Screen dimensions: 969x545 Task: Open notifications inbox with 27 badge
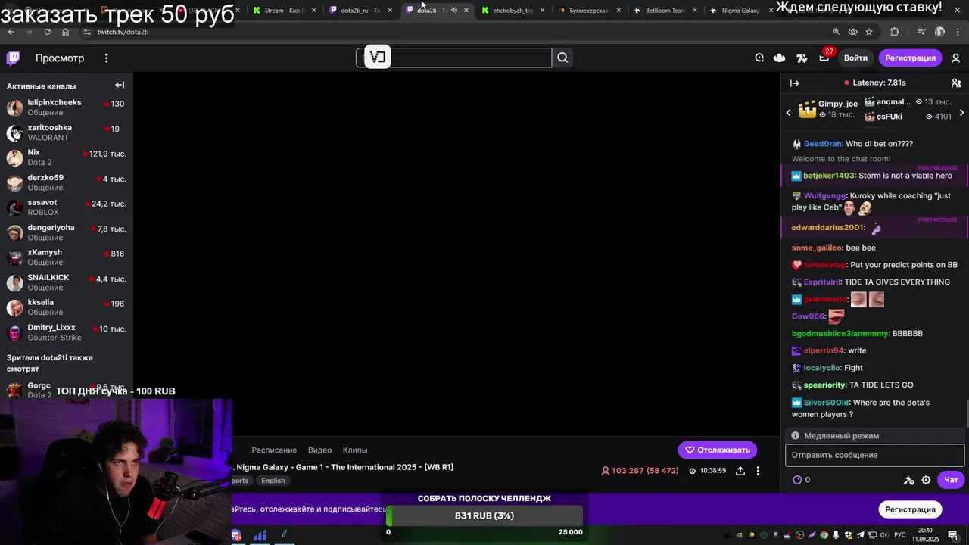pyautogui.click(x=824, y=58)
